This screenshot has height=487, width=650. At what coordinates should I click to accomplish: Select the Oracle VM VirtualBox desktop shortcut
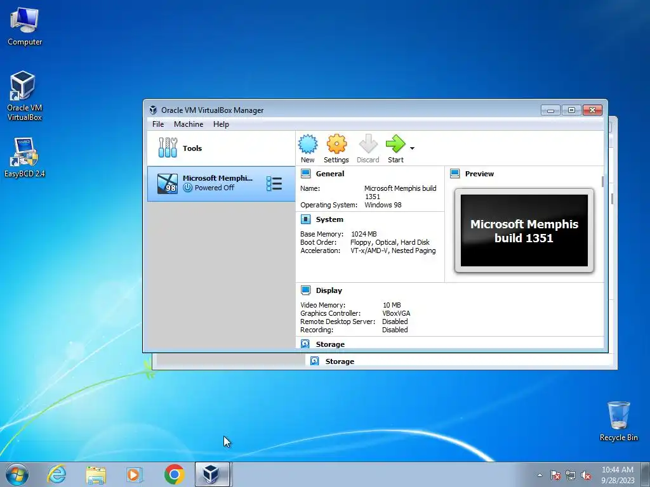click(x=25, y=96)
